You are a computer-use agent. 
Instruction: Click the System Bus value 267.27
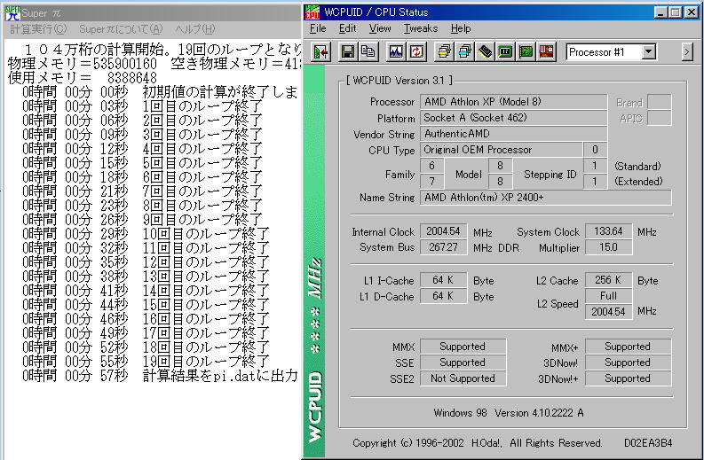click(443, 247)
